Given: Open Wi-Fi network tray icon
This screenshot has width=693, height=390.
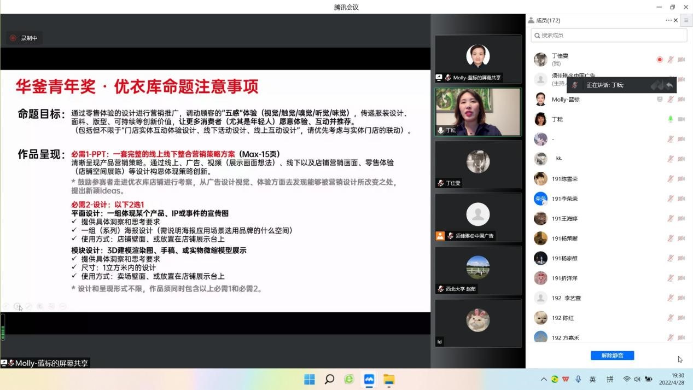Looking at the screenshot, I should pyautogui.click(x=627, y=379).
